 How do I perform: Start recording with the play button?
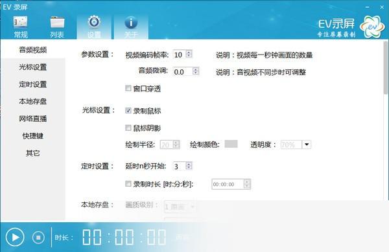coord(15,237)
